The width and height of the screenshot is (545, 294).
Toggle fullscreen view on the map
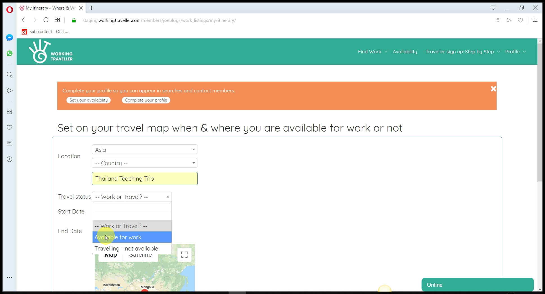[184, 254]
